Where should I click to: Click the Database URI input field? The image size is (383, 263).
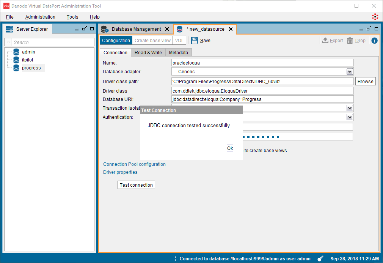click(262, 99)
